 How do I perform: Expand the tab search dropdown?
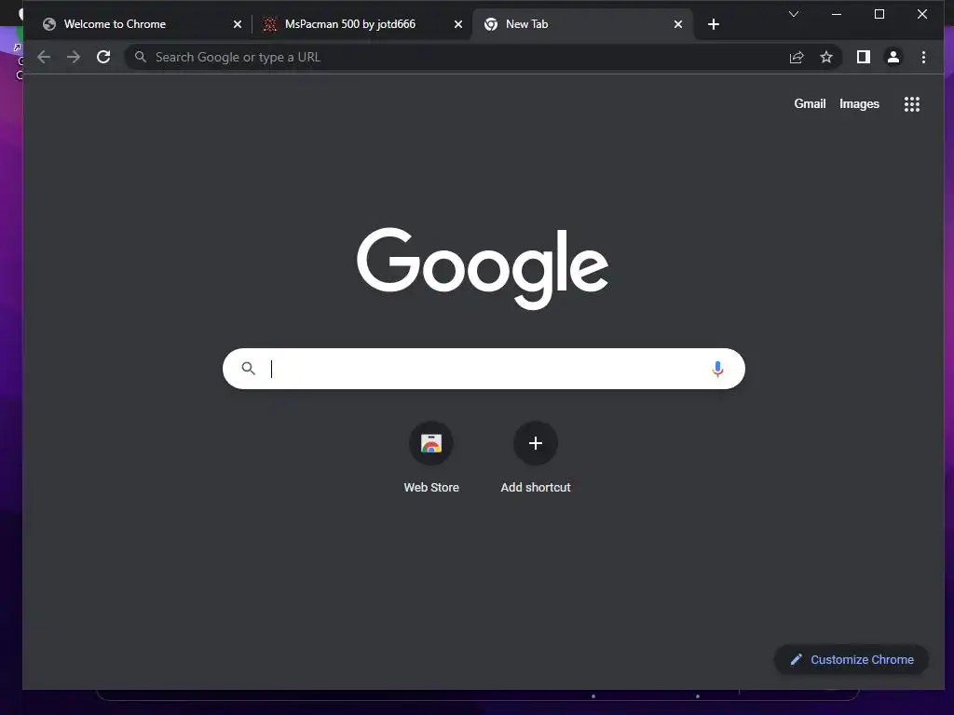794,14
